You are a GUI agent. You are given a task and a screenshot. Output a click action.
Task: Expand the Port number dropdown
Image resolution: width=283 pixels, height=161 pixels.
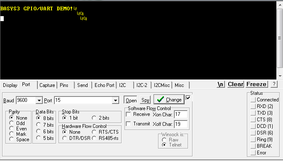[115, 100]
